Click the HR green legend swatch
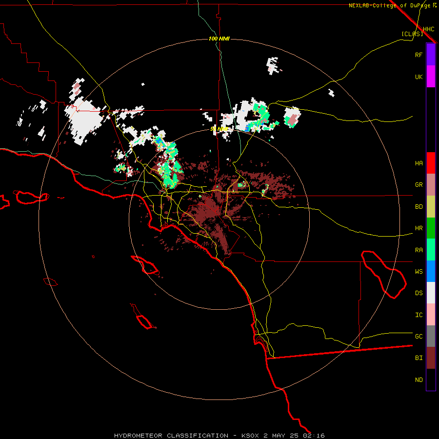The image size is (439, 439). 431,228
